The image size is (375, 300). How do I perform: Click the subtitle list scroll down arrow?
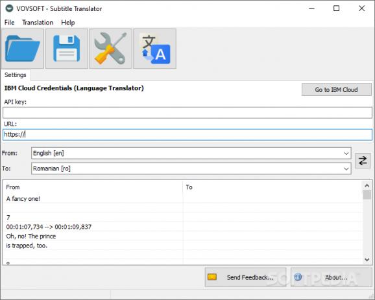click(367, 260)
